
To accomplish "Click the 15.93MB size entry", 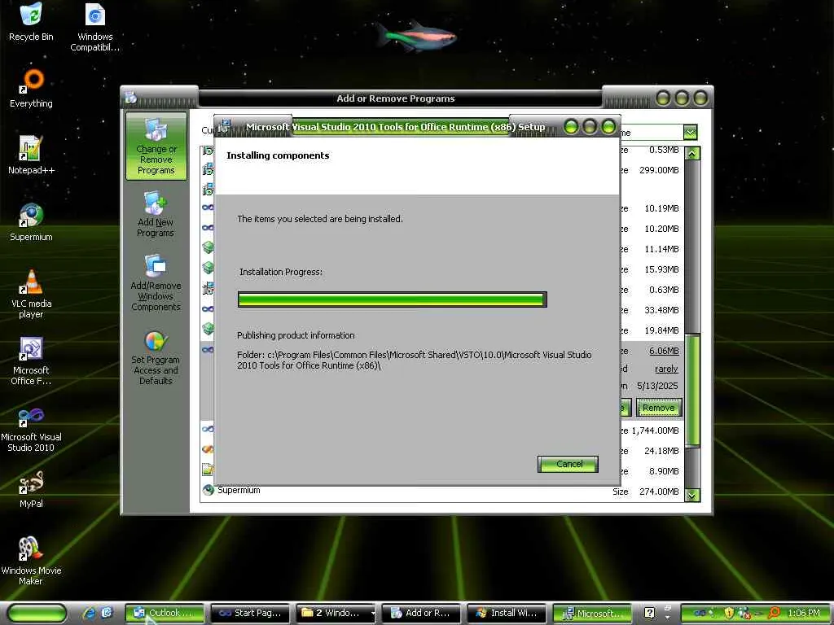I will [x=661, y=269].
